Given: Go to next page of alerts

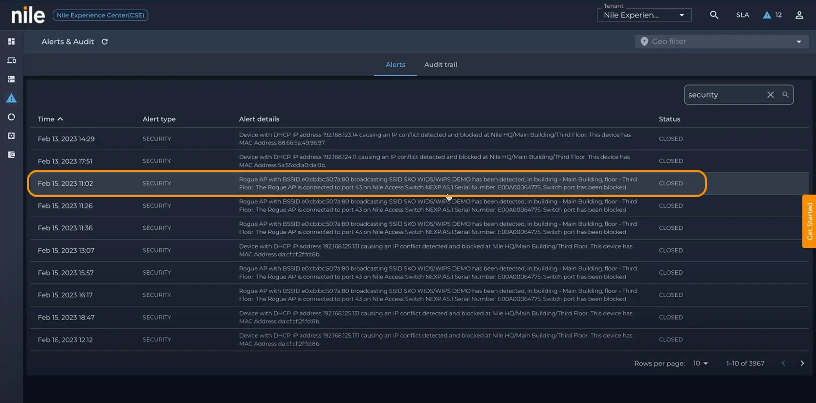Looking at the screenshot, I should point(802,363).
